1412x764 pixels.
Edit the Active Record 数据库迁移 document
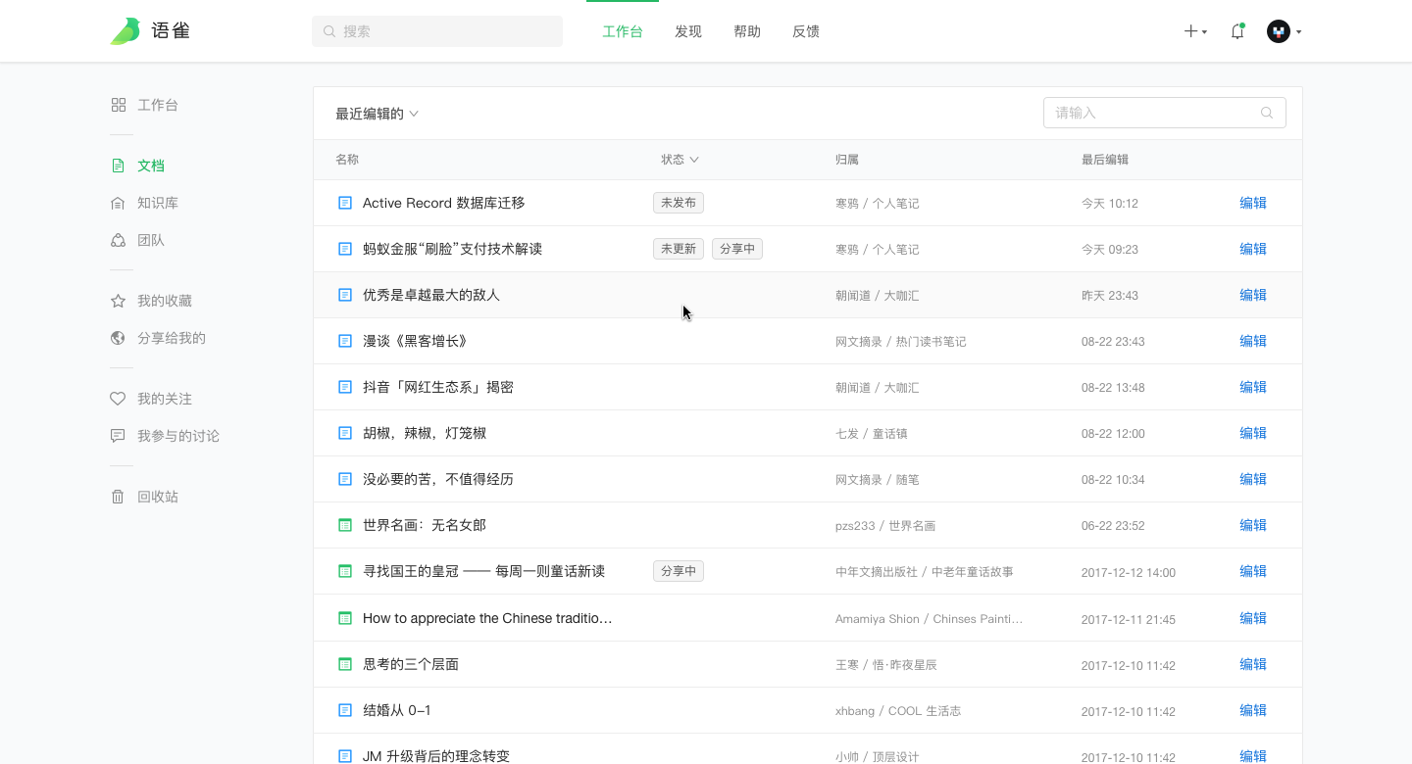click(1252, 203)
